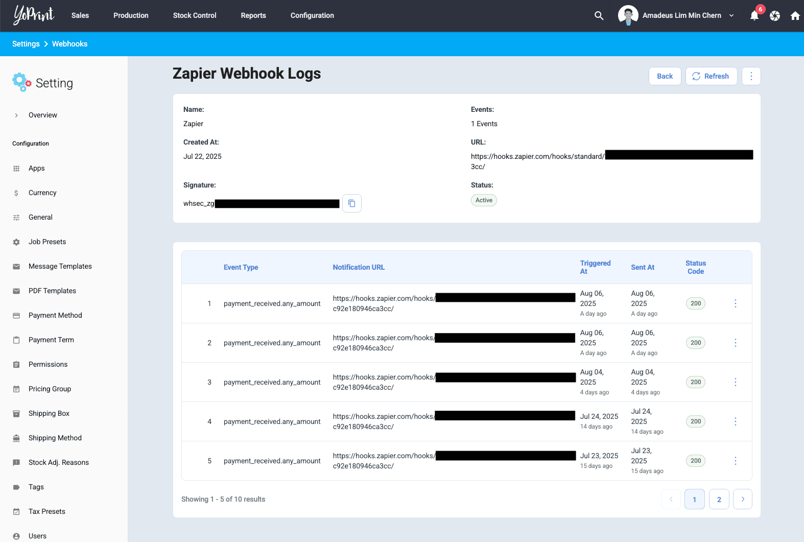Refresh the webhook logs
Image resolution: width=804 pixels, height=542 pixels.
pos(711,76)
